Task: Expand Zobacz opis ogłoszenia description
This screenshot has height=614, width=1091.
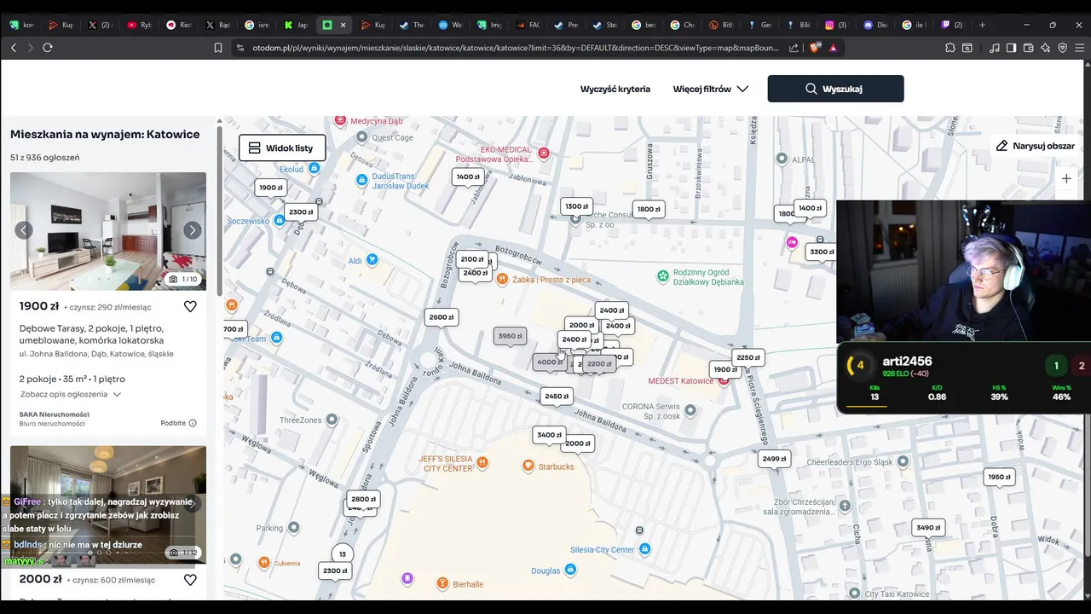Action: 71,394
